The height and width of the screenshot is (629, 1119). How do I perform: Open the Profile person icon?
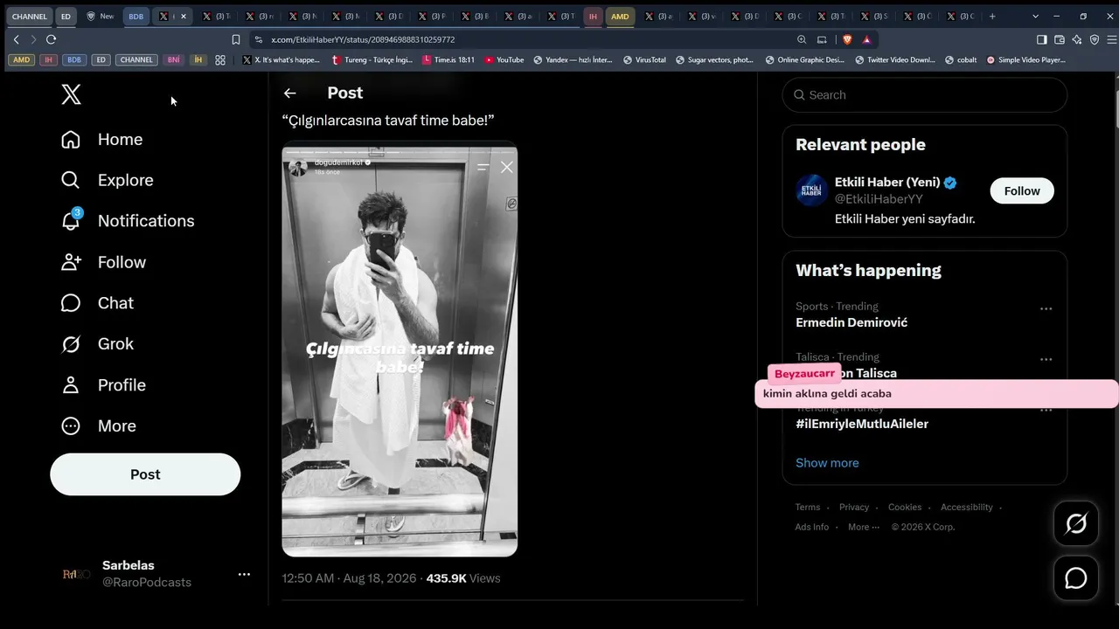tap(71, 385)
